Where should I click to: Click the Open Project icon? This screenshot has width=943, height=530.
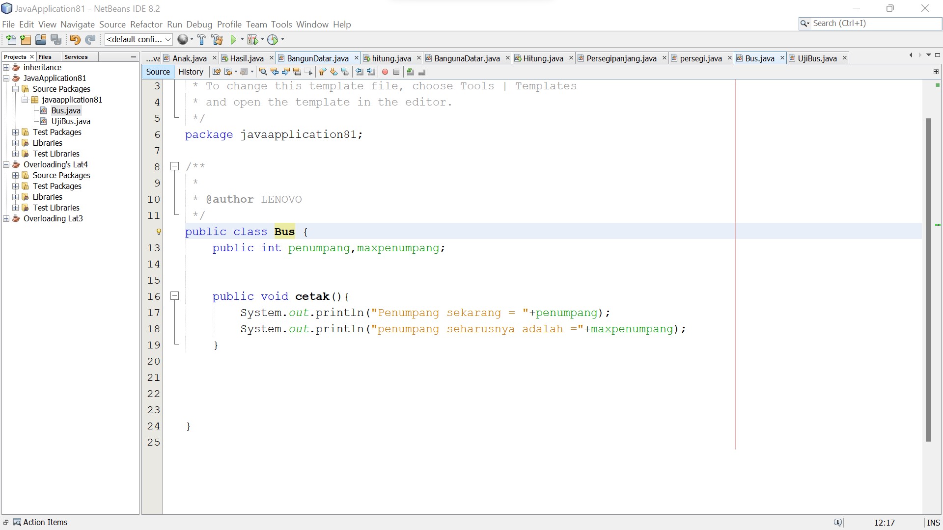click(41, 40)
